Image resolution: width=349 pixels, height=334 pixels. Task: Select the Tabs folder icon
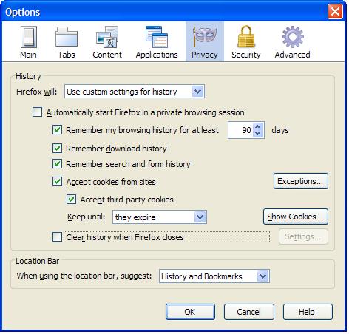tap(67, 37)
